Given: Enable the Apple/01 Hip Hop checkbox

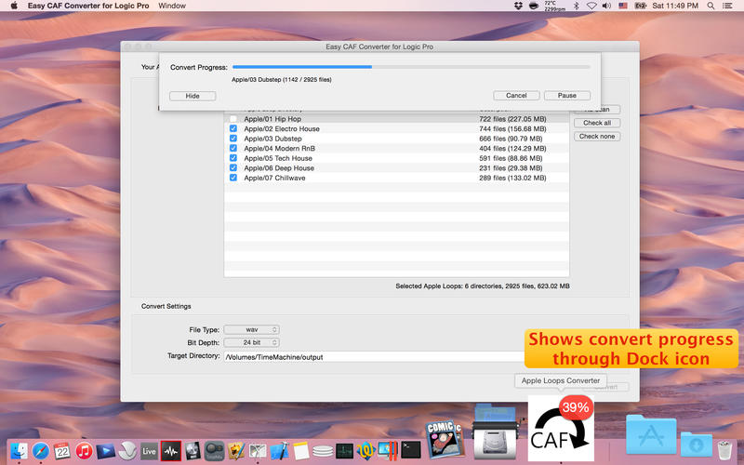Looking at the screenshot, I should click(233, 119).
